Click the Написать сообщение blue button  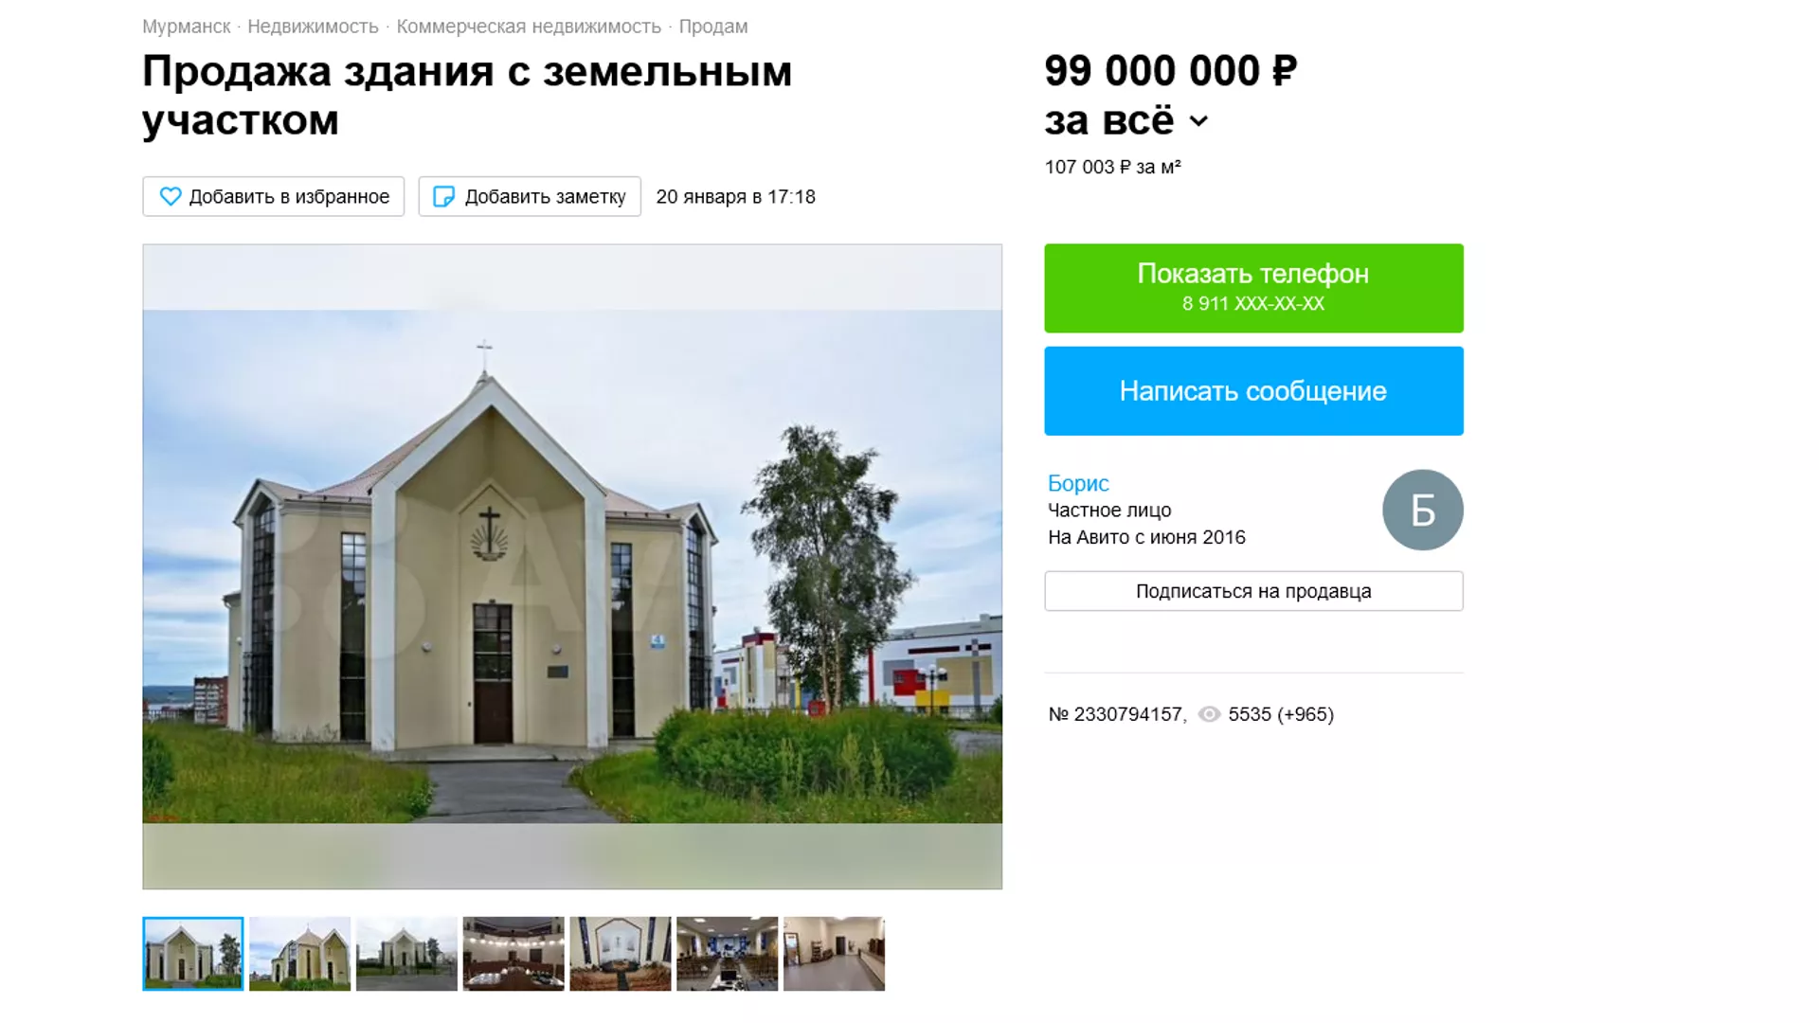(x=1253, y=391)
